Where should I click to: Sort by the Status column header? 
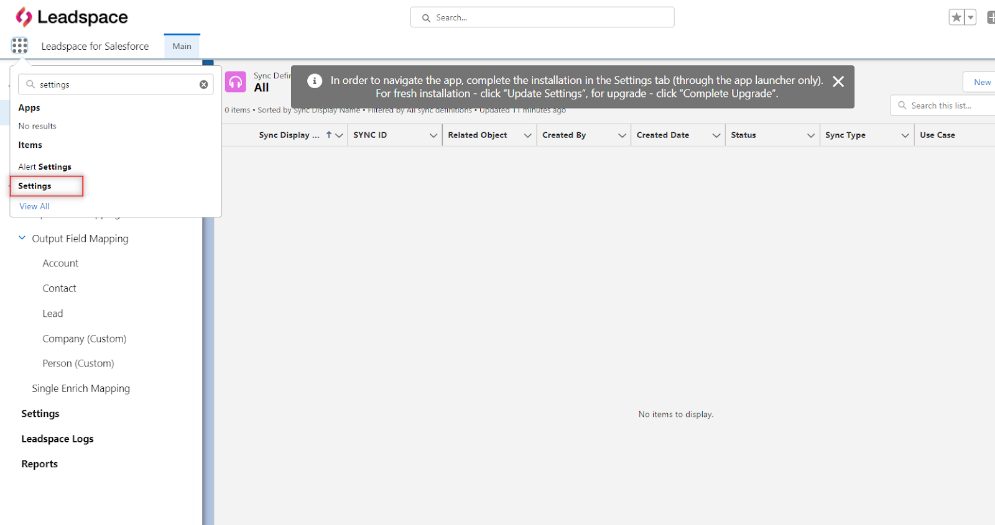click(x=744, y=135)
